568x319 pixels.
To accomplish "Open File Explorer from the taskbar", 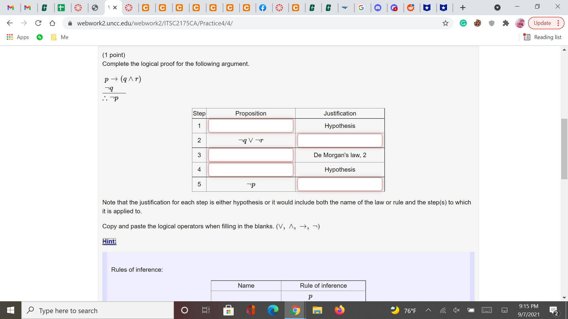I will tap(317, 310).
